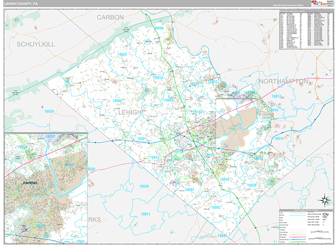Select ZIP code 19539 label
The image size is (336, 245).
tap(144, 185)
